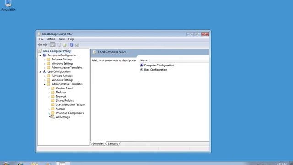Click the Start Menu and Taskbar folder icon

[x=53, y=105]
